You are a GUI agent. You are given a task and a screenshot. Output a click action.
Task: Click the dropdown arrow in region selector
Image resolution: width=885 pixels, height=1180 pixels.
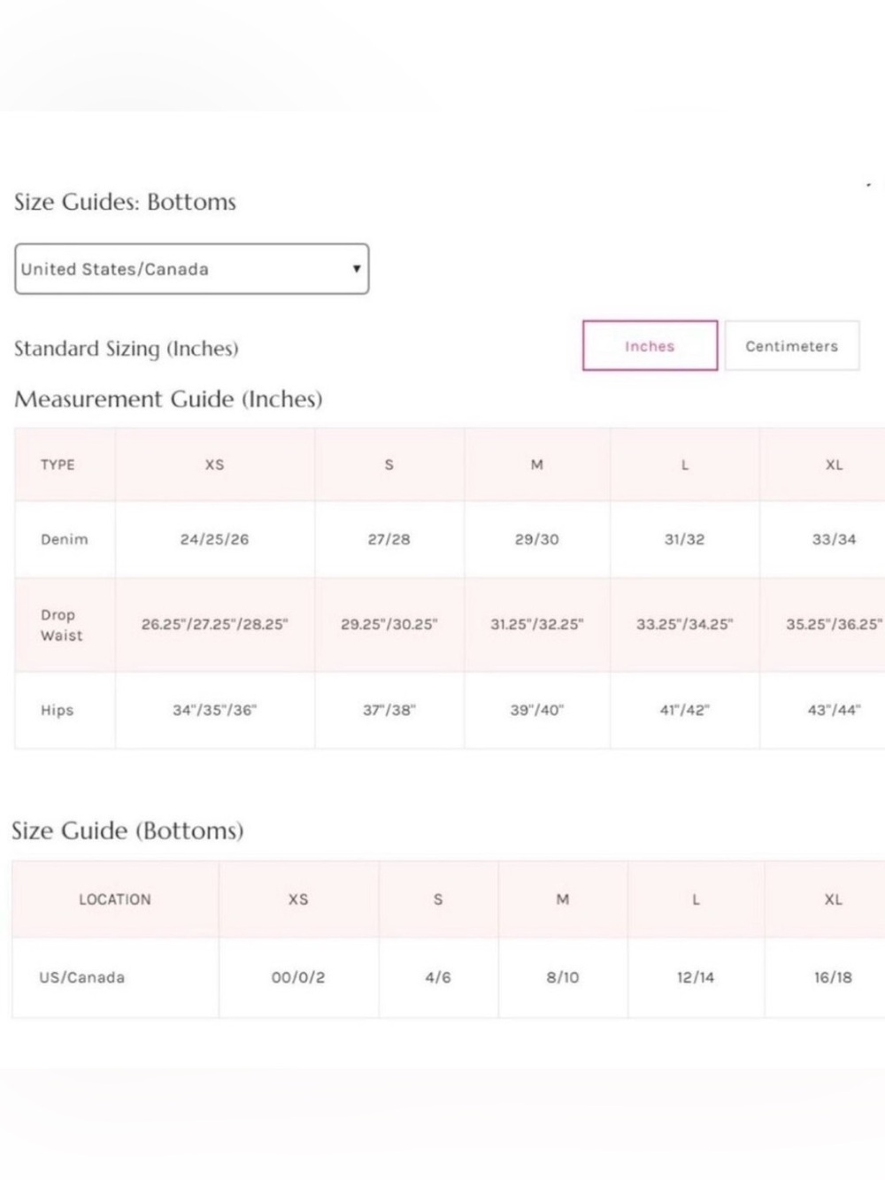(x=356, y=268)
